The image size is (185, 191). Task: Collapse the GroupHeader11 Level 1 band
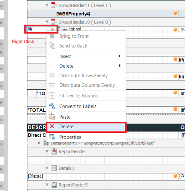click(47, 5)
